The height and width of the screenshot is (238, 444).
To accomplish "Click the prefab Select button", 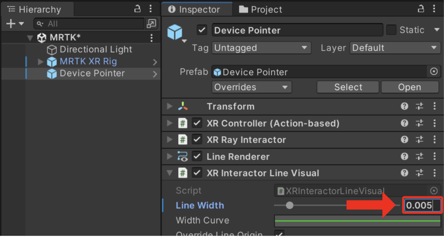I will point(348,87).
